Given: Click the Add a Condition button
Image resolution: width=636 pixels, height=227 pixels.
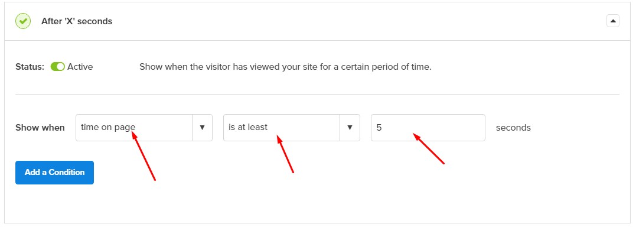Looking at the screenshot, I should pos(55,173).
